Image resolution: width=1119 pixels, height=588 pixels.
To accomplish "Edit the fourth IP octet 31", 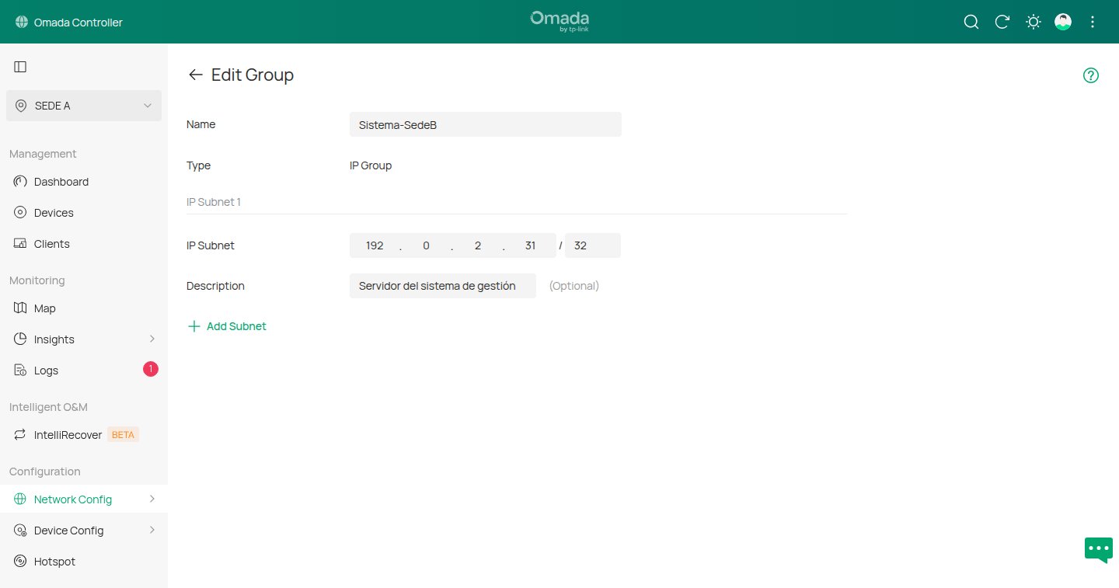I will (531, 245).
